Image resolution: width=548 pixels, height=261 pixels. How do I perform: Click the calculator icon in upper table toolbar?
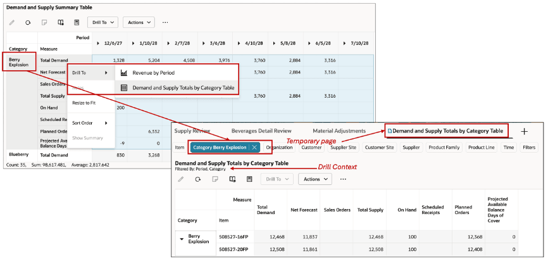click(77, 22)
